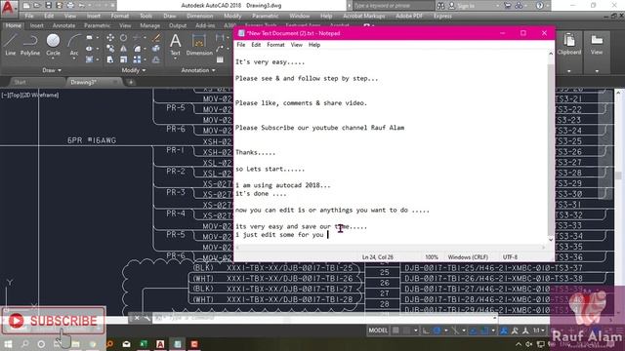Open Notepad Format menu
The height and width of the screenshot is (351, 625).
[275, 45]
